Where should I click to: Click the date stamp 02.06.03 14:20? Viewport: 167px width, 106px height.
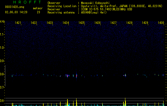coord(16,12)
